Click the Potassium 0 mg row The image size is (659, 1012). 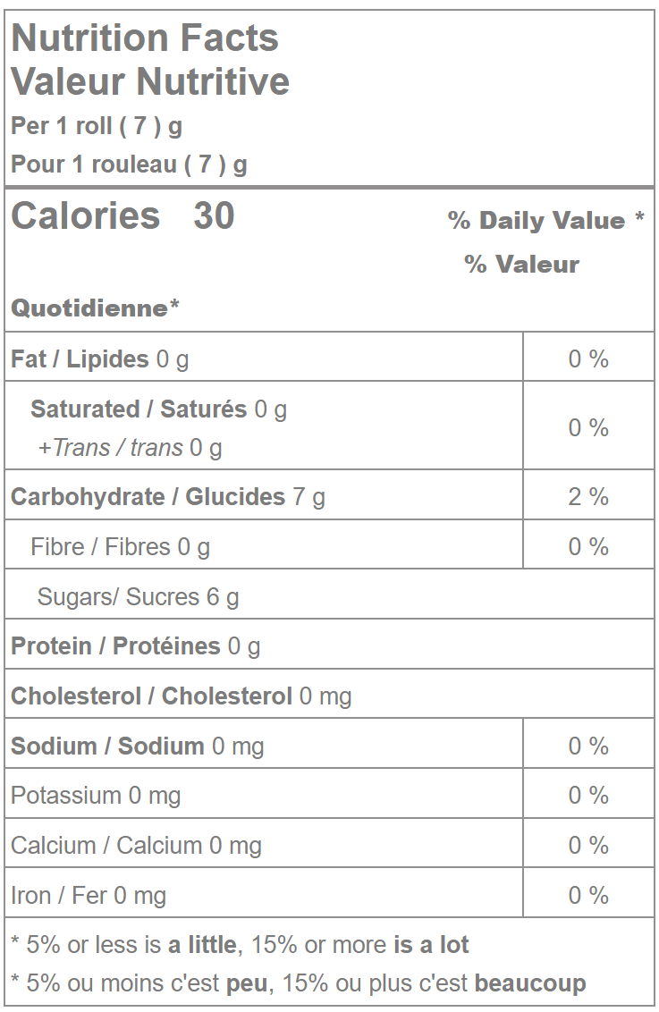[x=96, y=796]
